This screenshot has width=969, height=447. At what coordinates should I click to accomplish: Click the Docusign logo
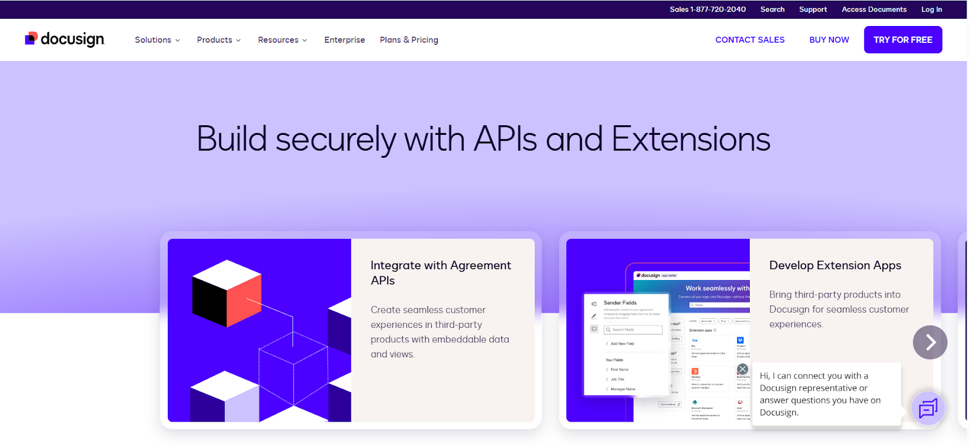tap(65, 39)
